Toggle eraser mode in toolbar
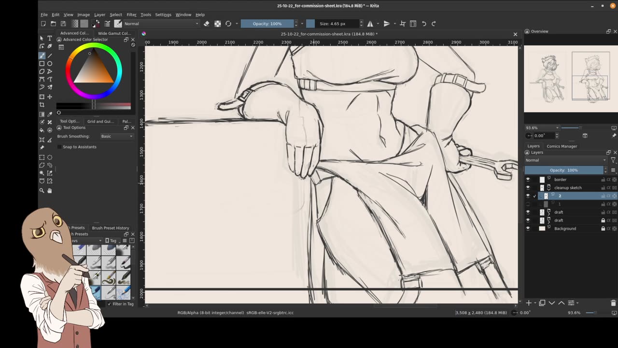Viewport: 618px width, 348px height. 207,24
